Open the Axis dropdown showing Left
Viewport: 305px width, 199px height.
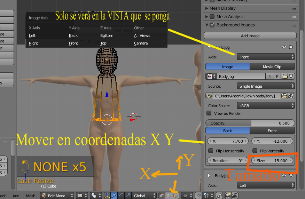pos(266,185)
